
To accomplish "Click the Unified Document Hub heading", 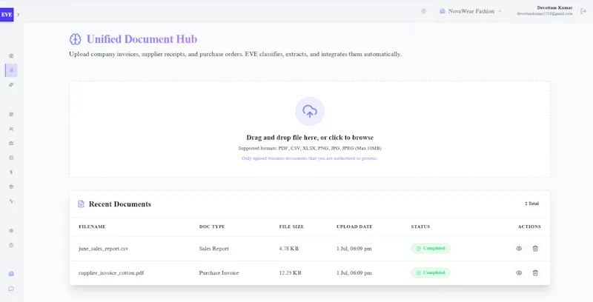I will (142, 39).
